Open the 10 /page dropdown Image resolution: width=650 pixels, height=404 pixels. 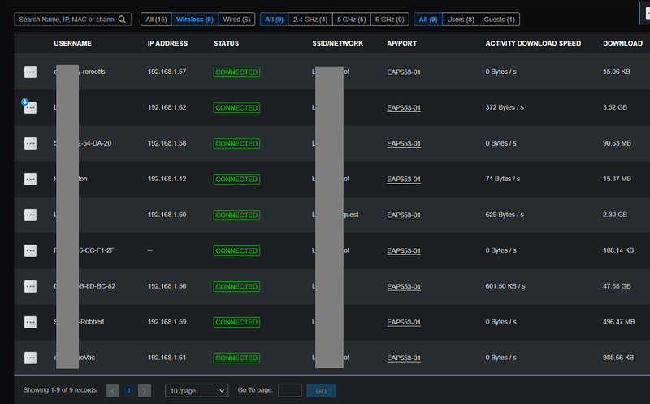click(197, 390)
